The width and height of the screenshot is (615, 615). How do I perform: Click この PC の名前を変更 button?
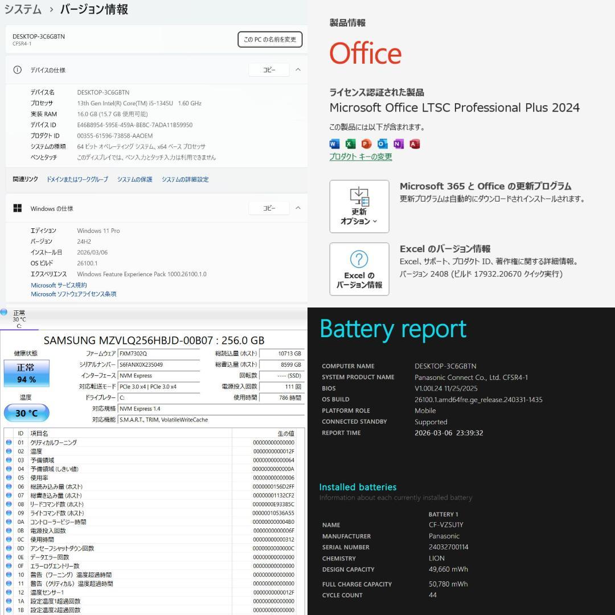pyautogui.click(x=270, y=39)
